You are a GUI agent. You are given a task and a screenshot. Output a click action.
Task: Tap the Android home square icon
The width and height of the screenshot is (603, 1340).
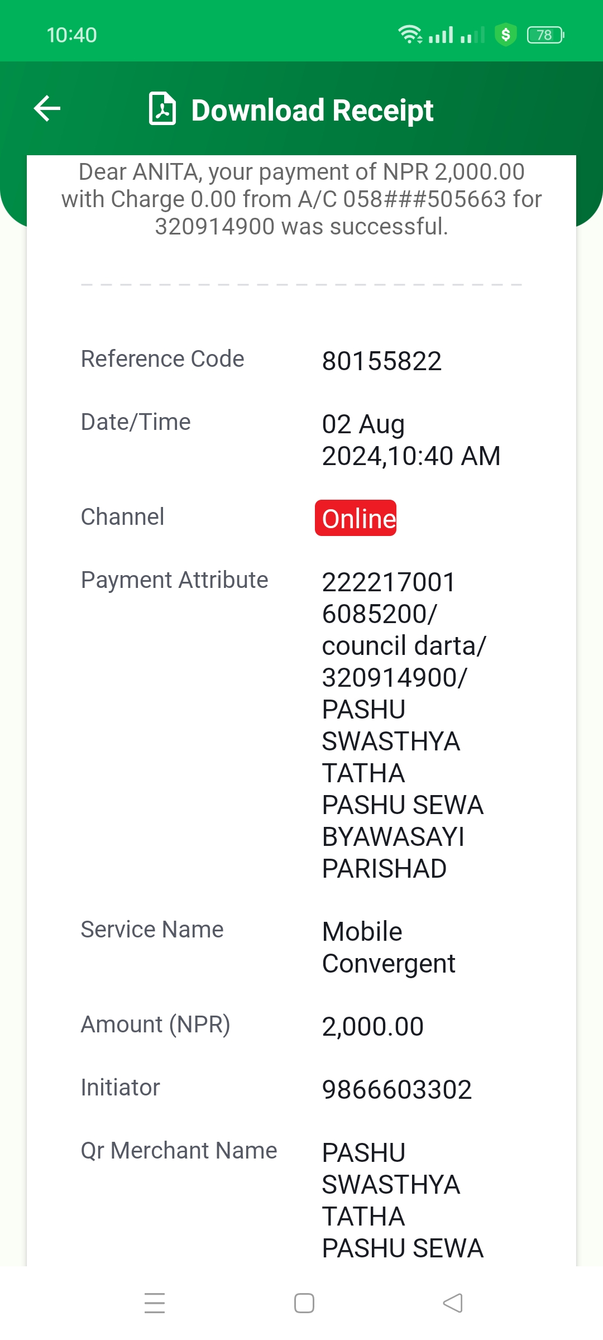click(x=304, y=1303)
